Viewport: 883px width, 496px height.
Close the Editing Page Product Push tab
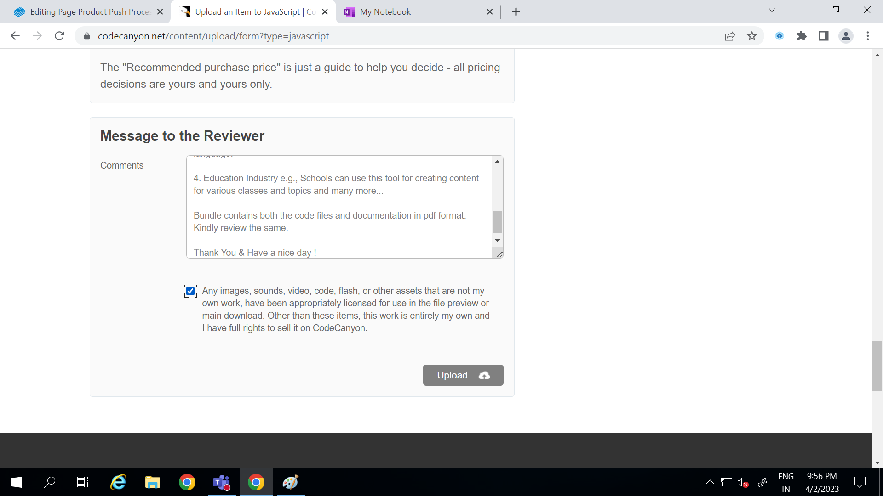coord(160,12)
